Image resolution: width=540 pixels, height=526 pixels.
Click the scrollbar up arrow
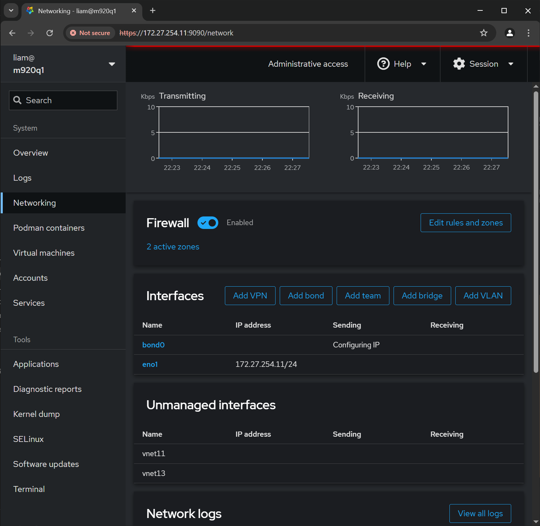click(536, 86)
